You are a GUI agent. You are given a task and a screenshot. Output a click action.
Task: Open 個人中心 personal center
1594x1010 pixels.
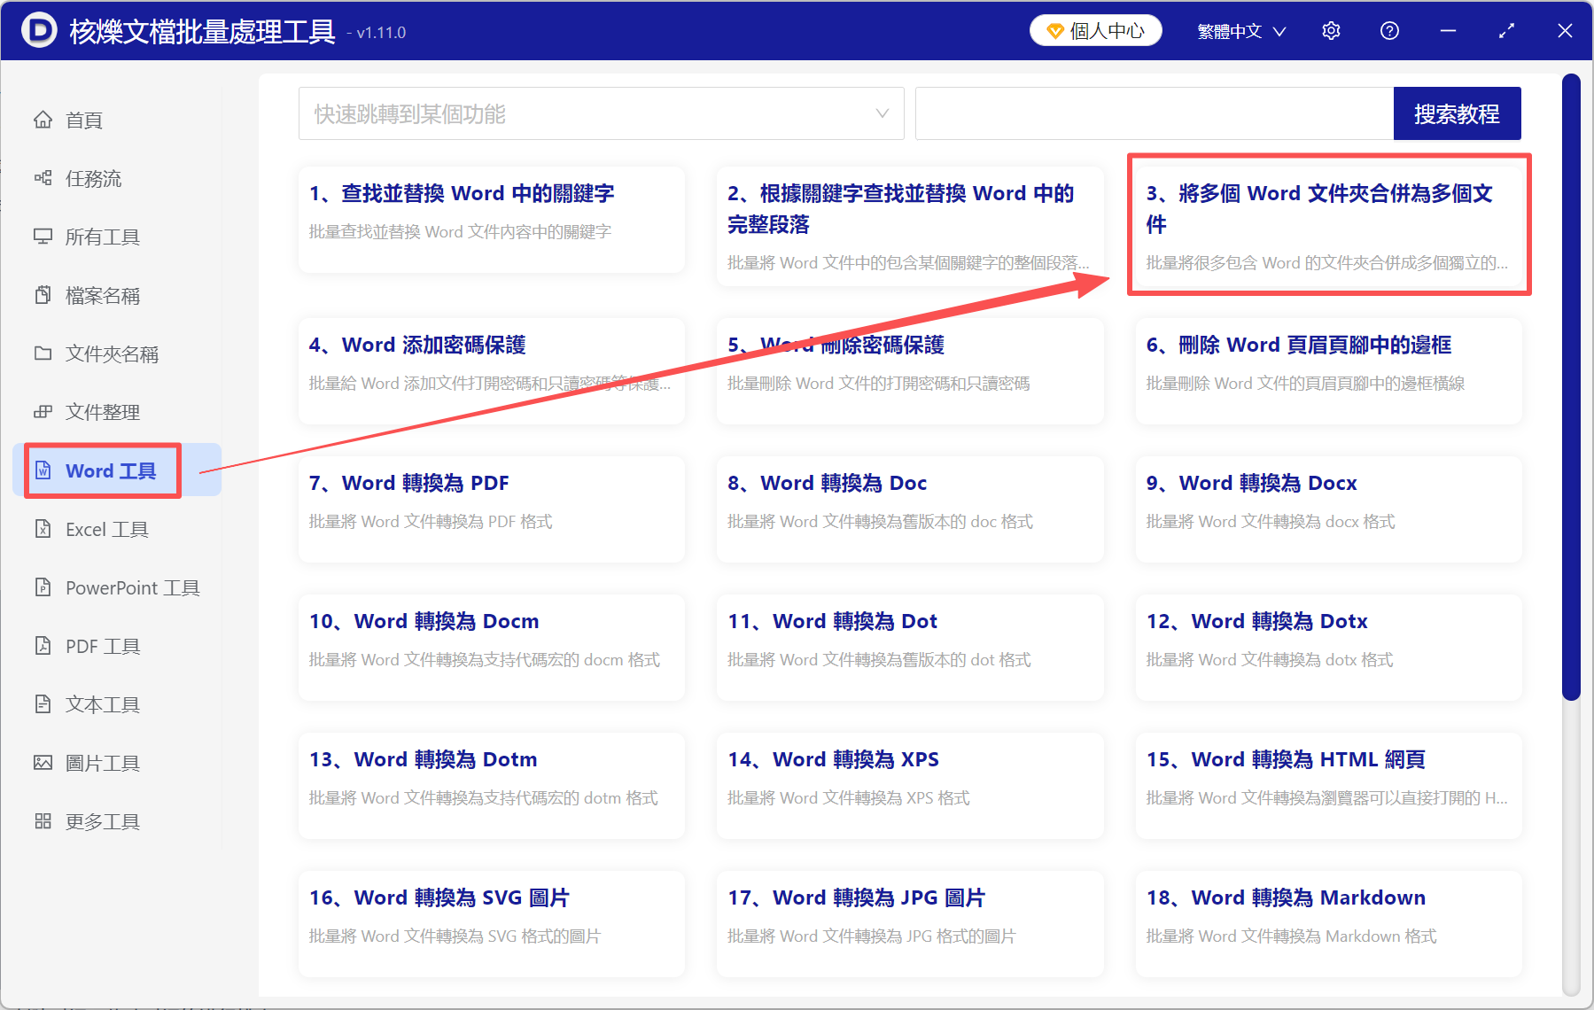(x=1095, y=29)
